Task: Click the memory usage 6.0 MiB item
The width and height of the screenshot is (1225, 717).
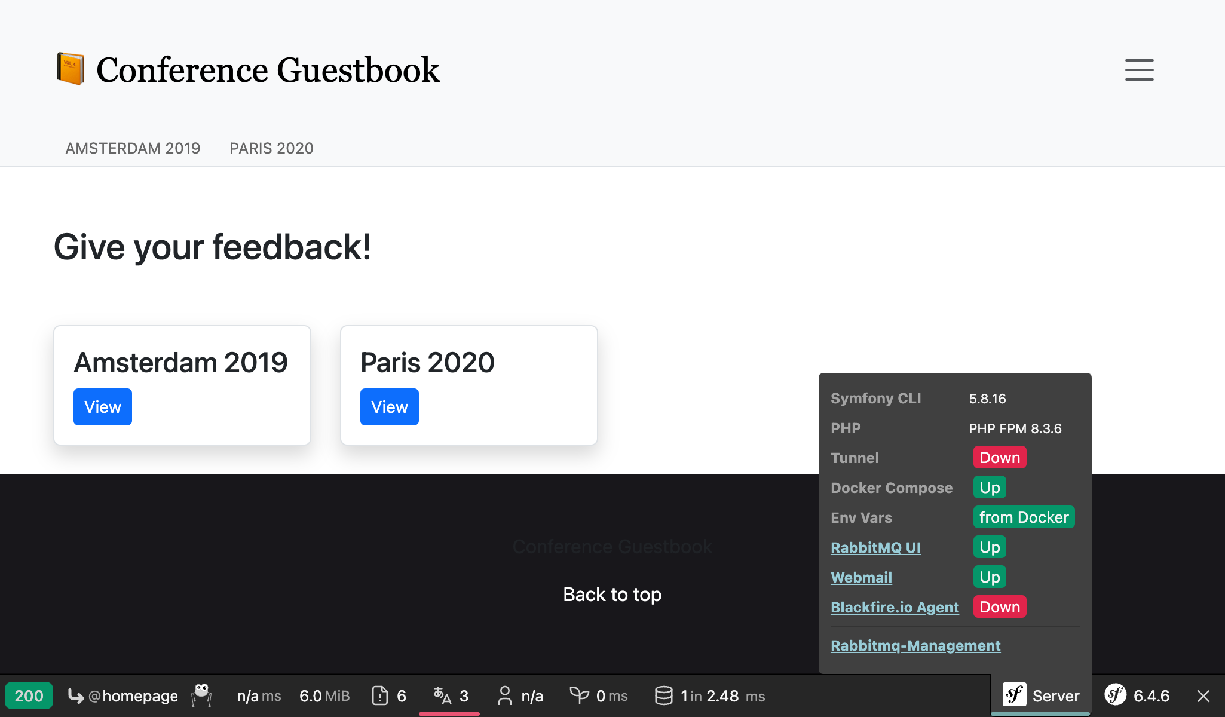Action: (324, 696)
